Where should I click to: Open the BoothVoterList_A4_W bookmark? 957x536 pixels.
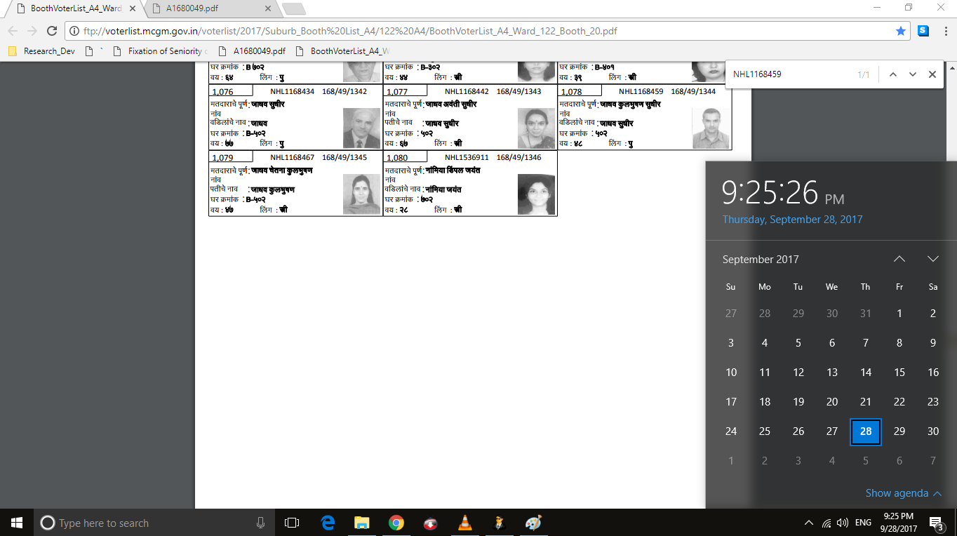tap(343, 51)
